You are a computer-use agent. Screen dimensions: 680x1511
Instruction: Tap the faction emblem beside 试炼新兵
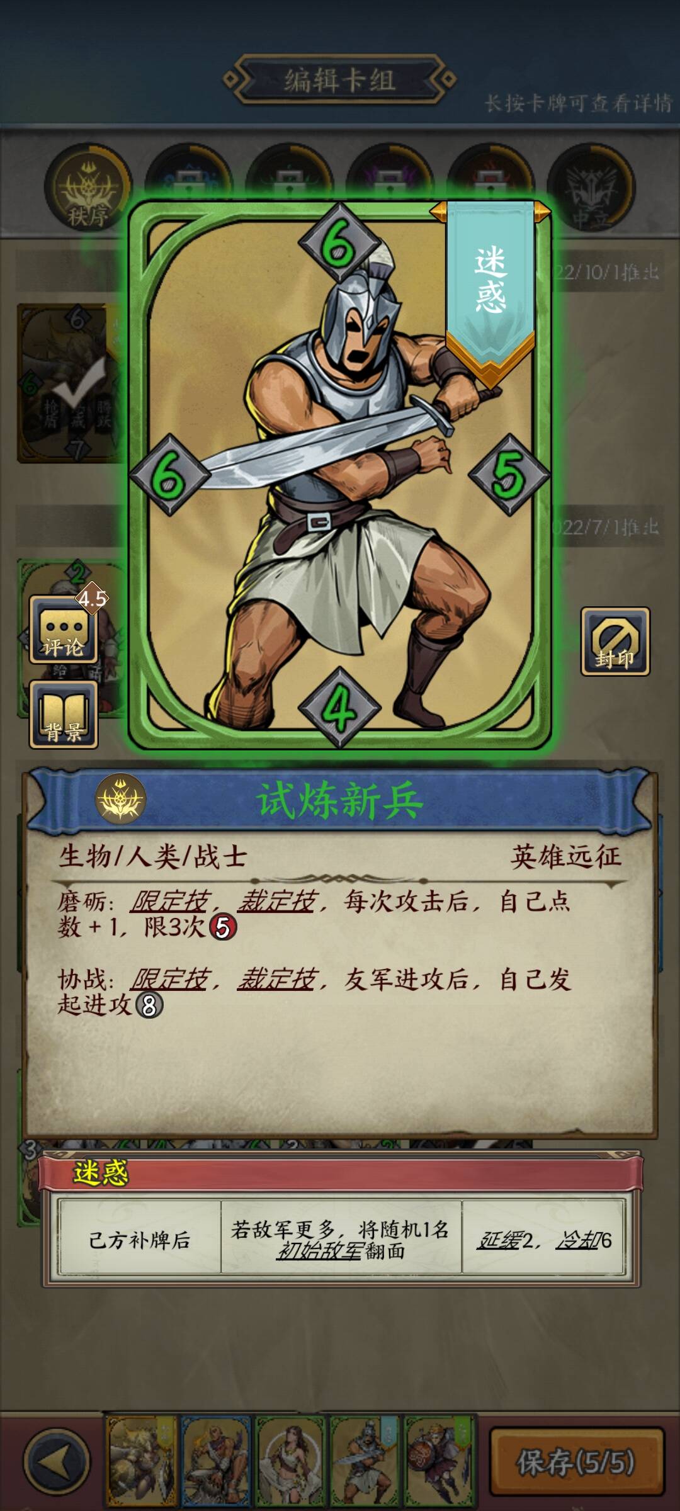(x=120, y=800)
